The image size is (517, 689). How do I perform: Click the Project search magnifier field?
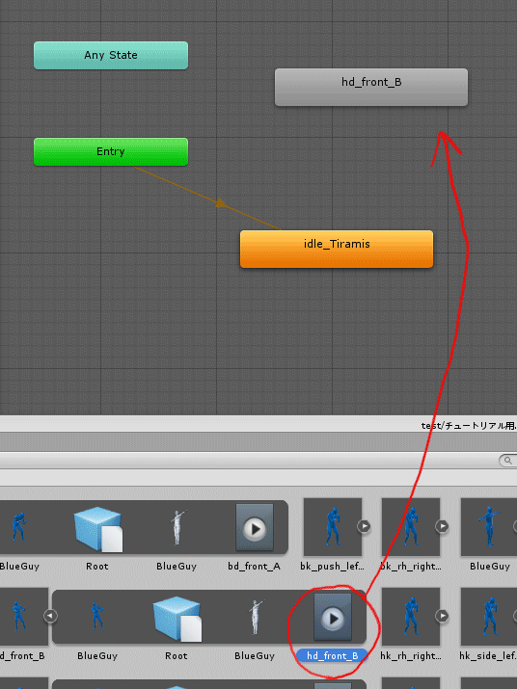(507, 461)
